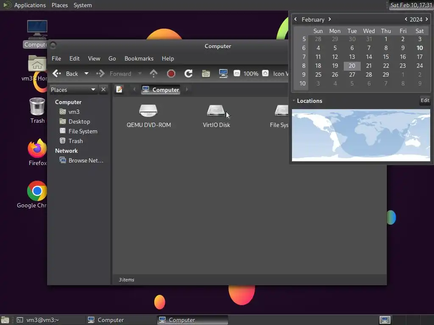Click the world map of locations
Viewport: 434px width, 325px height.
coord(361,135)
